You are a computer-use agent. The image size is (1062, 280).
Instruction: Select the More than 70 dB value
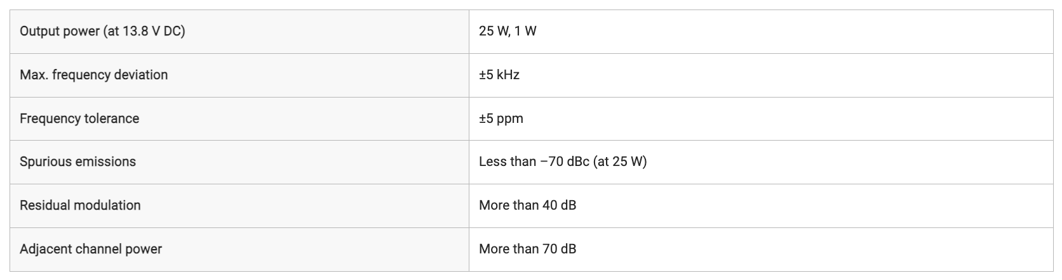528,249
